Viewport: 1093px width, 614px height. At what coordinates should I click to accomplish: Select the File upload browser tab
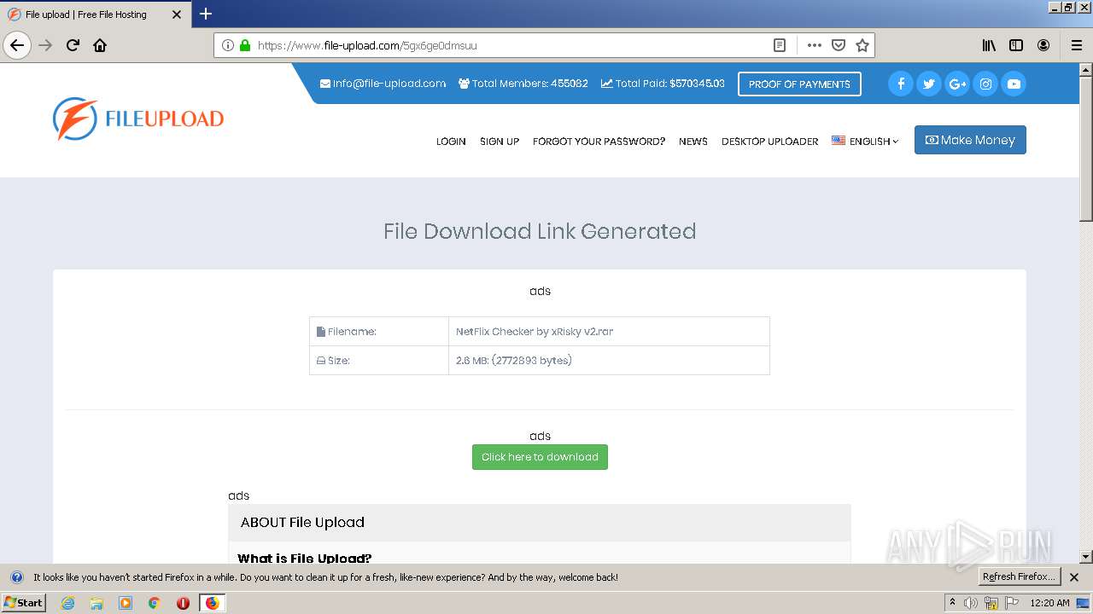96,14
